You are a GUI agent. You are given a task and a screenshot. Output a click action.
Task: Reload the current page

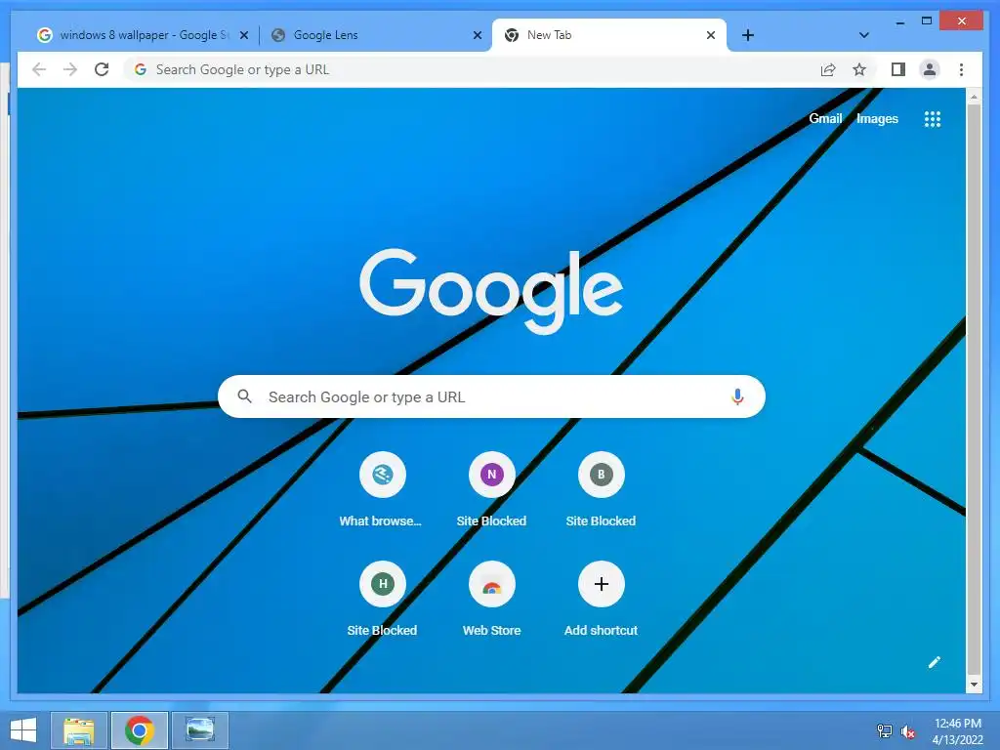click(102, 69)
